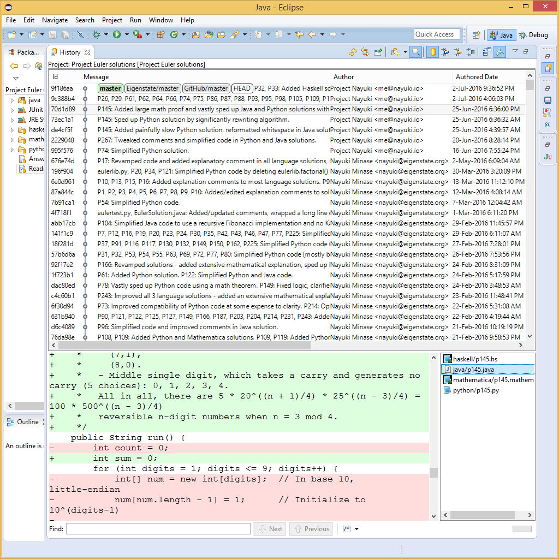The width and height of the screenshot is (559, 559).
Task: Click the Save All toolbar icon
Action: point(66,34)
